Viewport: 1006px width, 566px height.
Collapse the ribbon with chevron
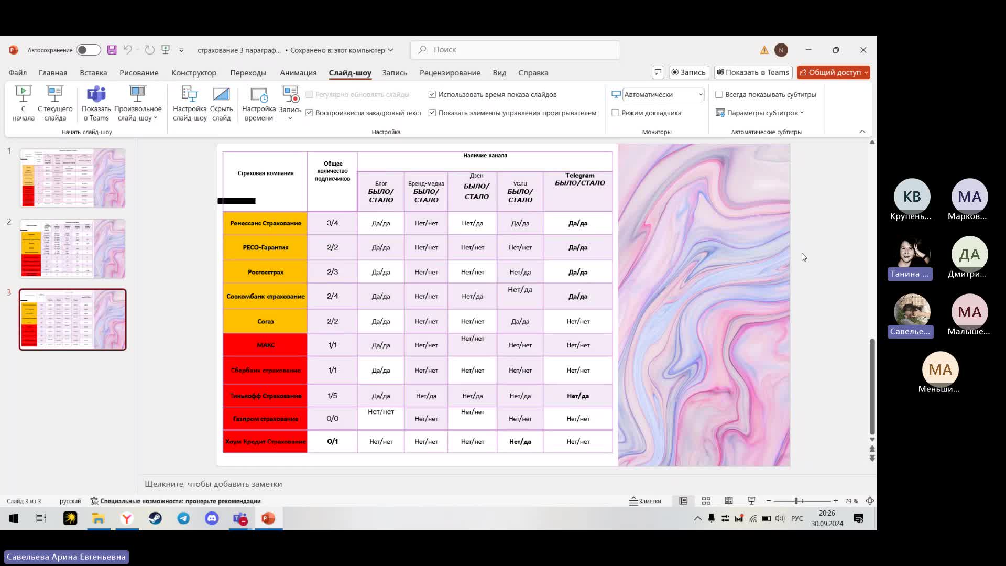[862, 131]
